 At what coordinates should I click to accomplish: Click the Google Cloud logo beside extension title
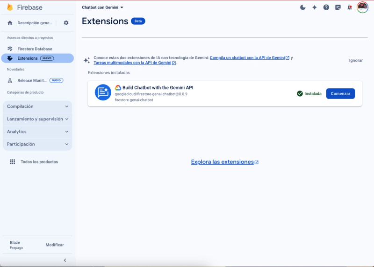pyautogui.click(x=118, y=88)
